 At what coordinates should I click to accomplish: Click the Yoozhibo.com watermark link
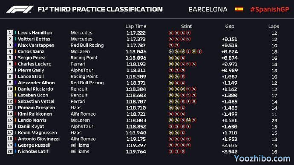click(262, 159)
